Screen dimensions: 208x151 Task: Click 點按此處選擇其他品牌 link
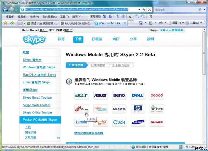[89, 133]
